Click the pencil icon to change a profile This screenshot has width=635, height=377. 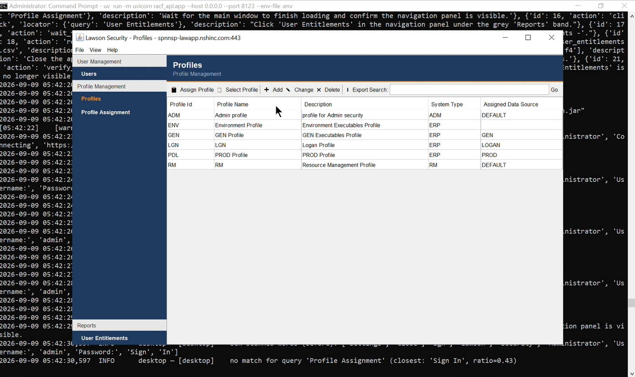(x=288, y=90)
